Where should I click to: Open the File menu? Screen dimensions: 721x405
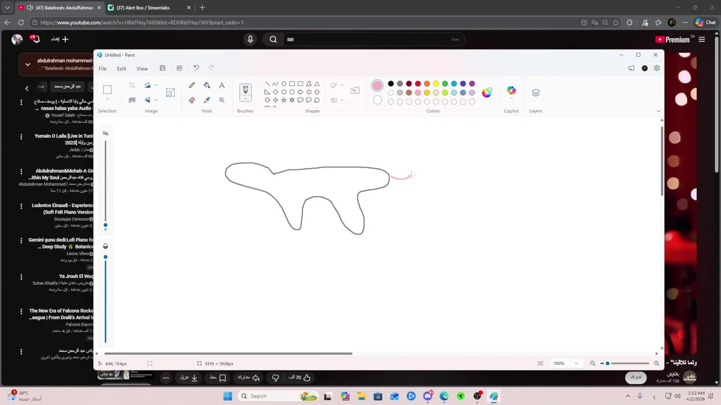click(103, 69)
